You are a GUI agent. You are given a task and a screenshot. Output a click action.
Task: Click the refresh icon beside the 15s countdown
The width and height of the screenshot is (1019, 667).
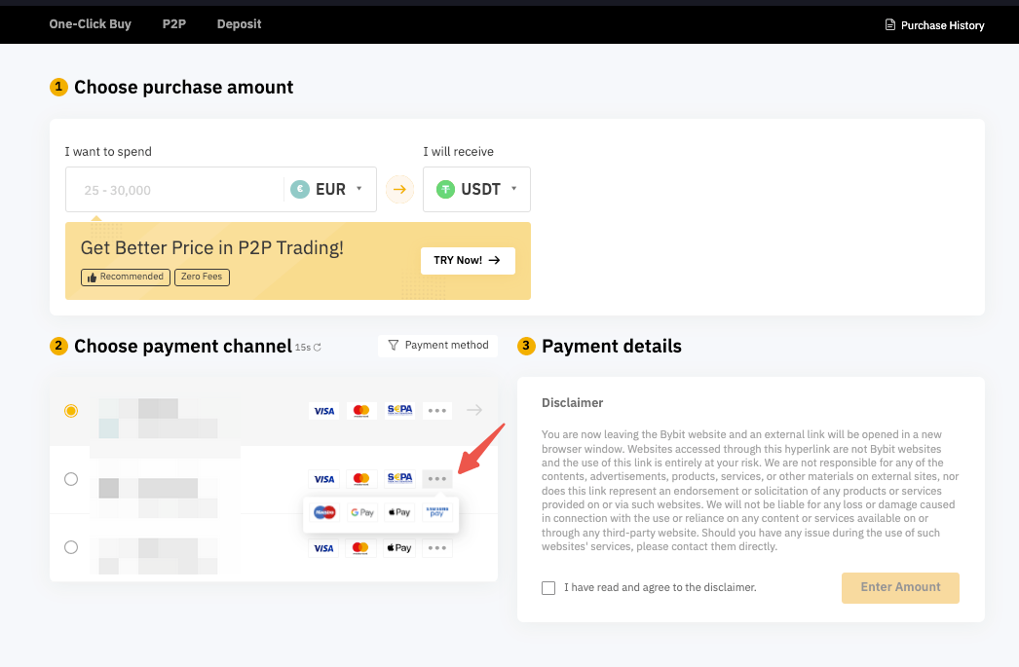[318, 348]
